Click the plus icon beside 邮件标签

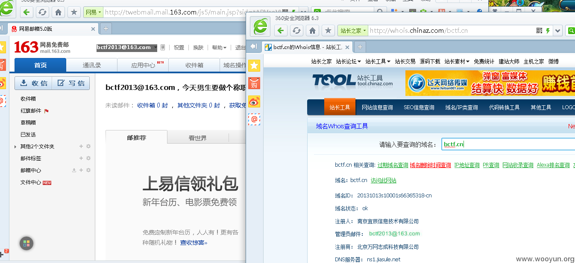tap(81, 158)
